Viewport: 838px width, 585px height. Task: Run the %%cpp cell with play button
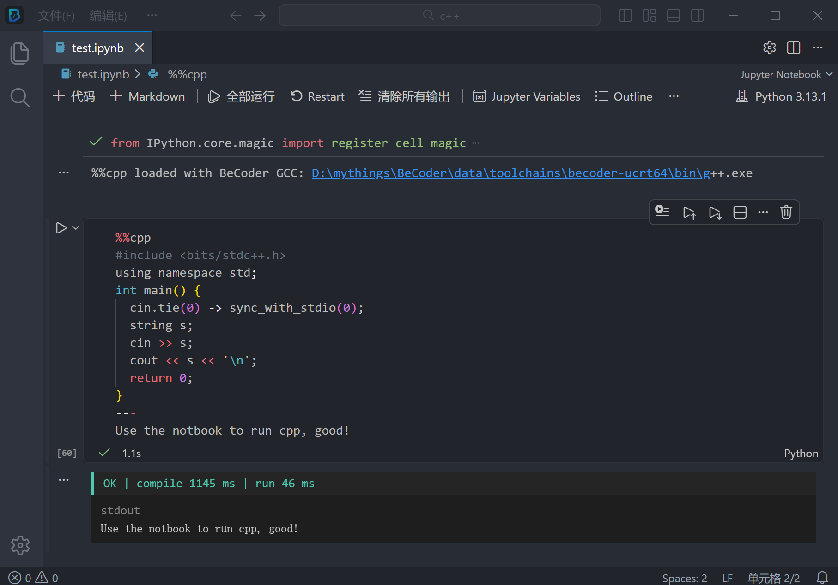pyautogui.click(x=61, y=228)
